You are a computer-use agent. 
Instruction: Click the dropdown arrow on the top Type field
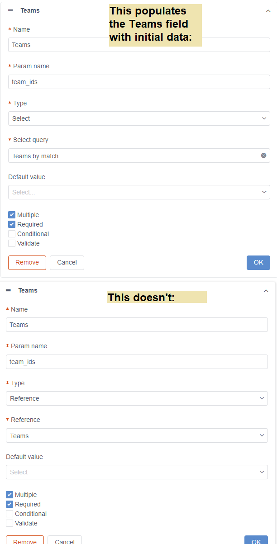click(x=264, y=118)
